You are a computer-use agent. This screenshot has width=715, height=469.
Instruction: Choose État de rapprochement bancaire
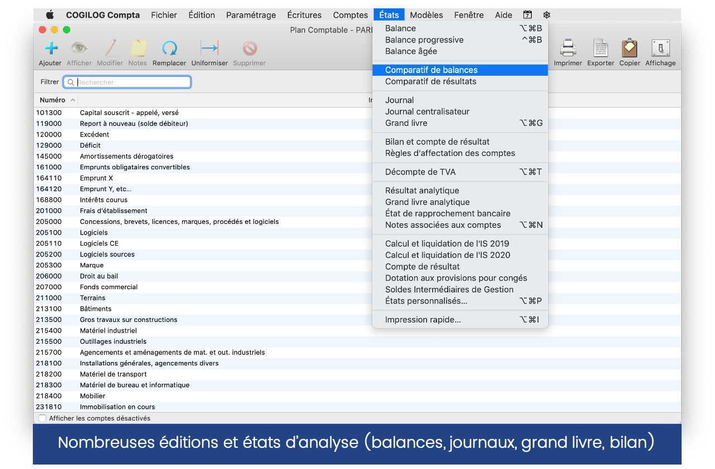[x=460, y=213]
